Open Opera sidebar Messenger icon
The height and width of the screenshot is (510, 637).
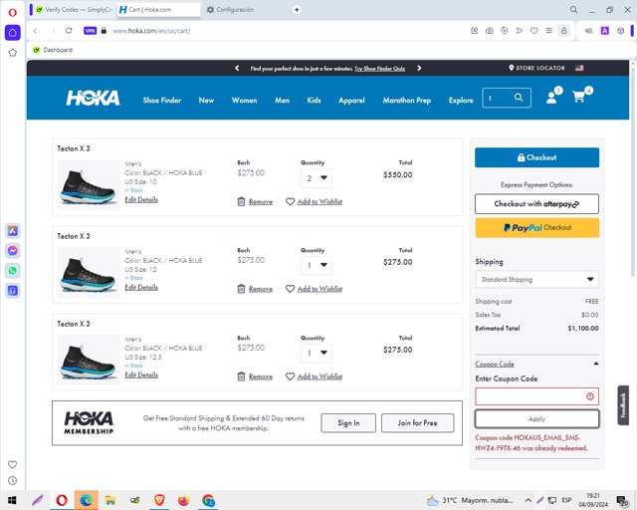click(13, 251)
